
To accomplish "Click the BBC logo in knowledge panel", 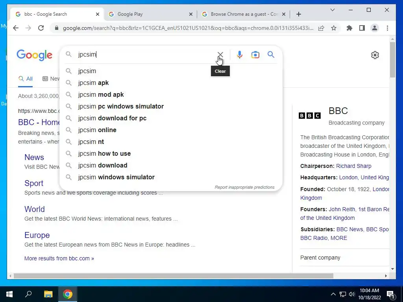I will click(310, 116).
